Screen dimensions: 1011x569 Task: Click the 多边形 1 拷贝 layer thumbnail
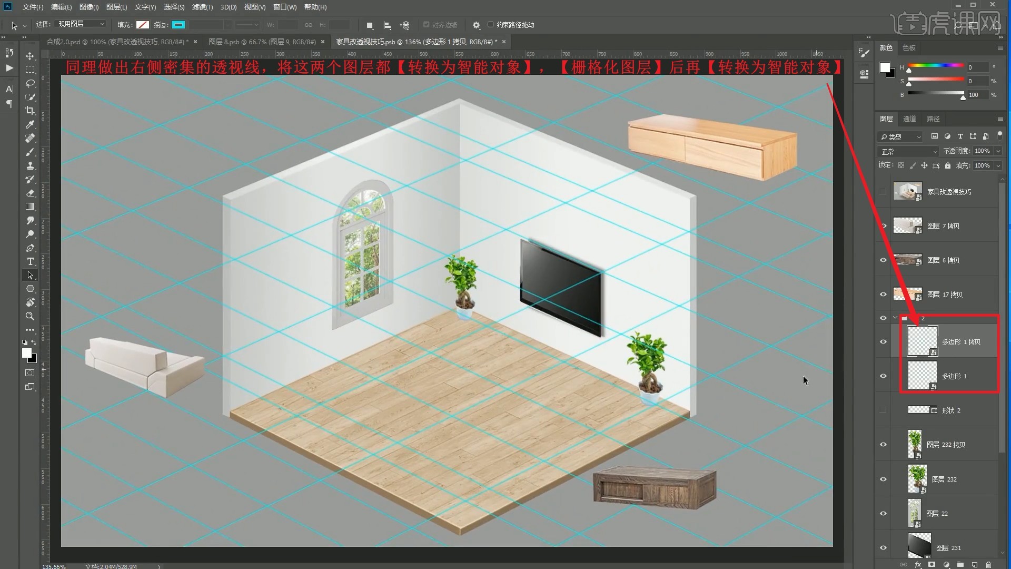click(x=921, y=341)
